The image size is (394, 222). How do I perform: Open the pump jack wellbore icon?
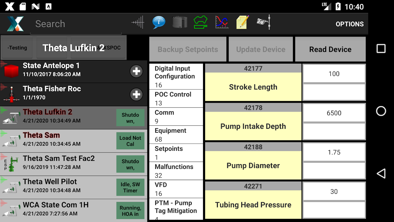263,22
